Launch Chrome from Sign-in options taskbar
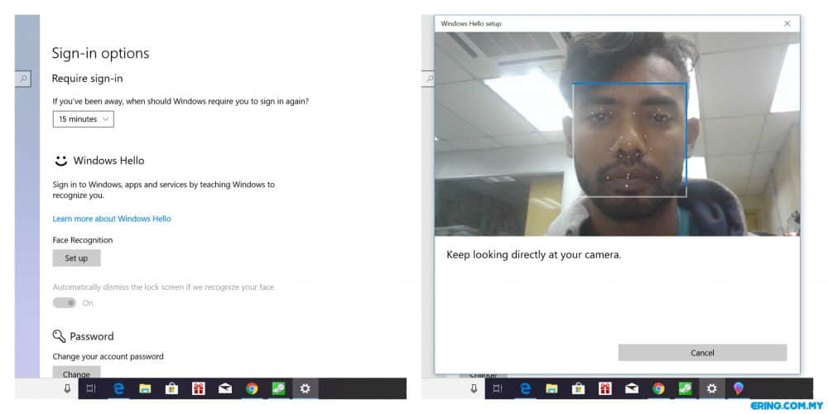This screenshot has height=414, width=828. pyautogui.click(x=252, y=389)
